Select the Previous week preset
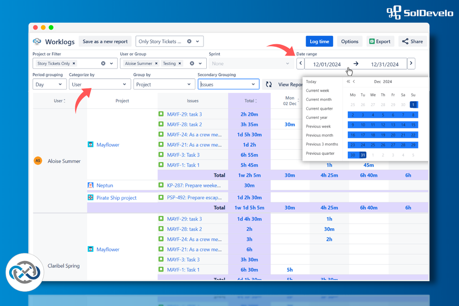The width and height of the screenshot is (459, 306). click(318, 126)
